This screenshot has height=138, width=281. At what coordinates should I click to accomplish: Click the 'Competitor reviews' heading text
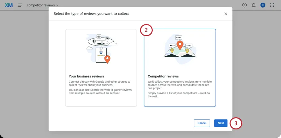tap(163, 76)
